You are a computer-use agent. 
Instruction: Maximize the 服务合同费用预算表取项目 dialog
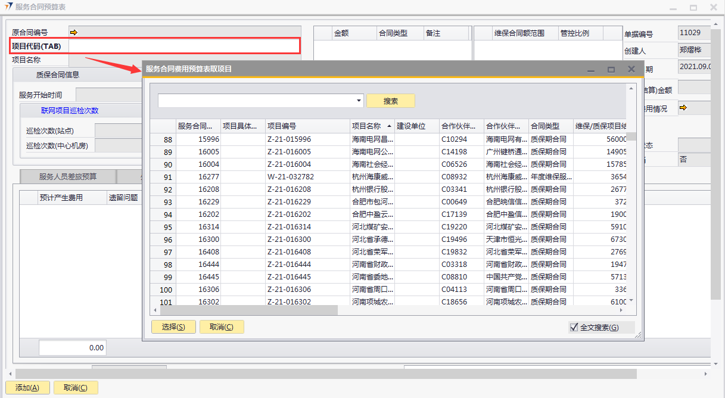pyautogui.click(x=611, y=70)
